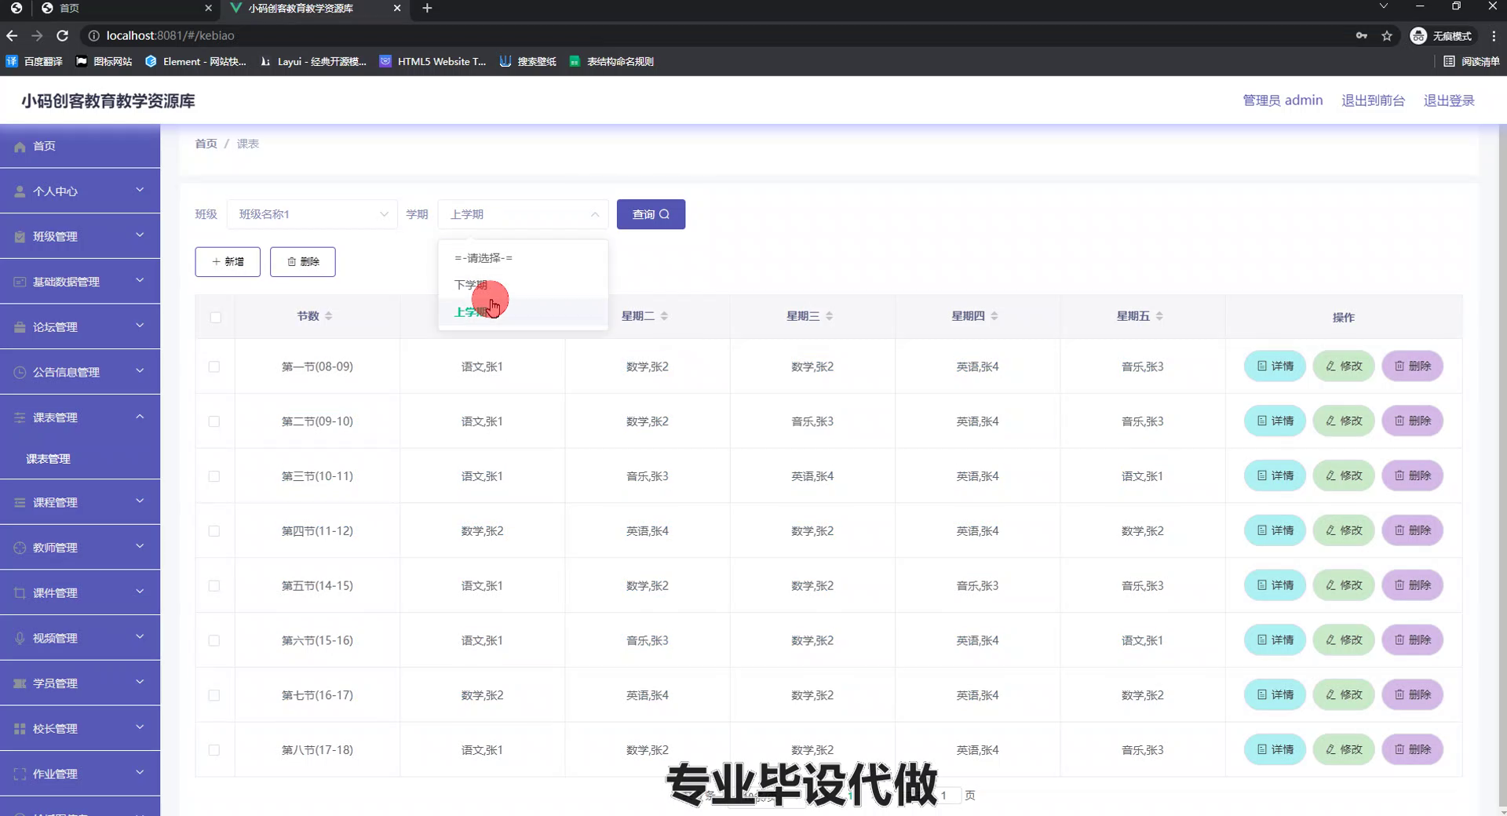Click the 公告信息管理 clock icon
Image resolution: width=1507 pixels, height=816 pixels.
(x=20, y=373)
